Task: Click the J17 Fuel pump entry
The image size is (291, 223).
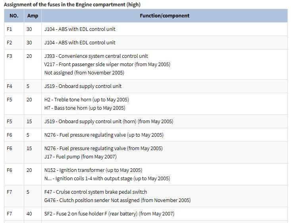Action: [81, 157]
